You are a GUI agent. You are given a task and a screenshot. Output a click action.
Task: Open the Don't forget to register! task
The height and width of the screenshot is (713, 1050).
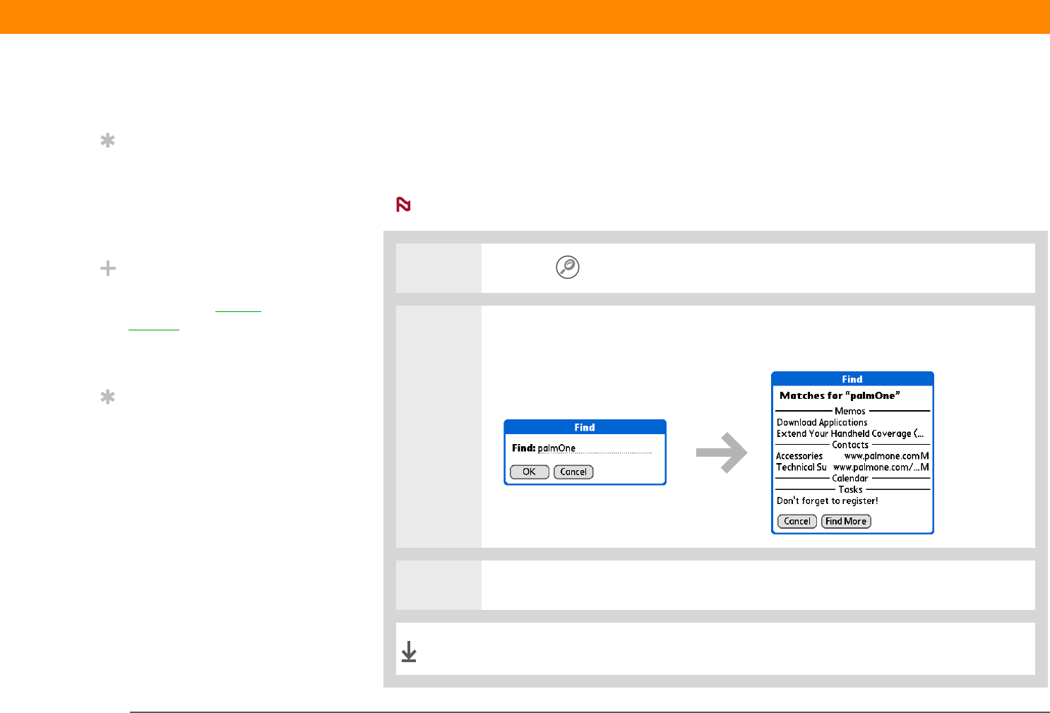(x=828, y=501)
